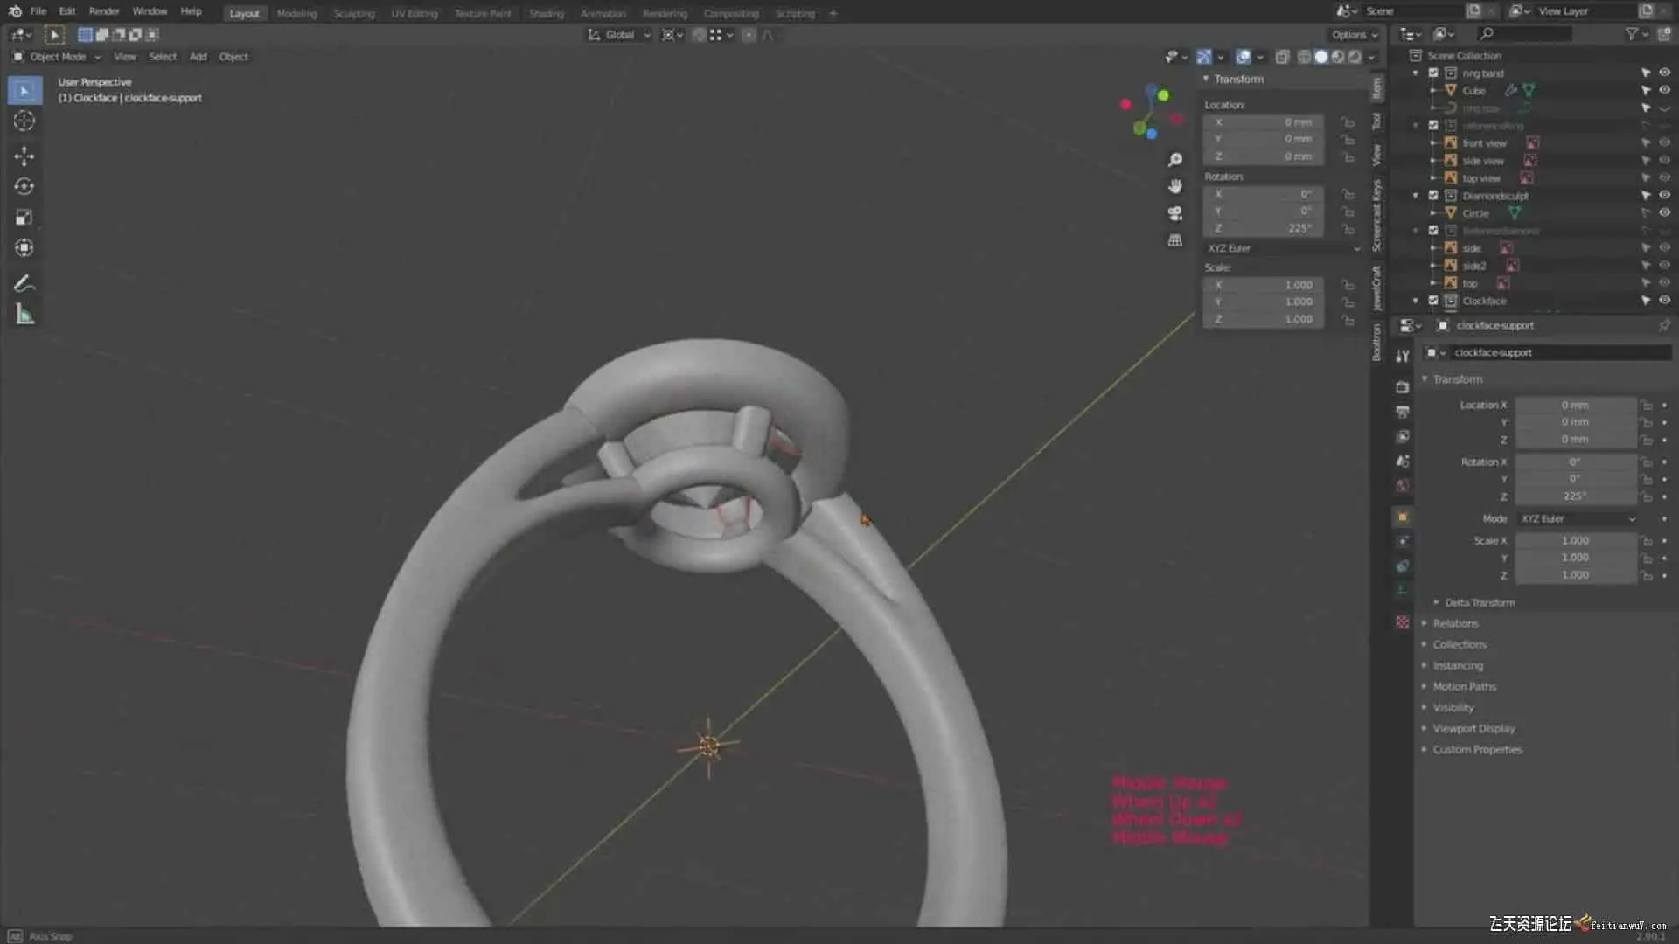Select the Scale tool
The height and width of the screenshot is (944, 1679).
pos(24,217)
